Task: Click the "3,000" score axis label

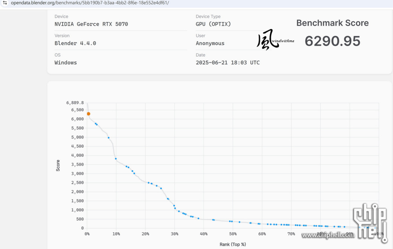Action: (77, 174)
